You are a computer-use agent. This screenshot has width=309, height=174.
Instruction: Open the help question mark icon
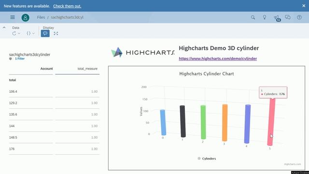click(x=299, y=17)
